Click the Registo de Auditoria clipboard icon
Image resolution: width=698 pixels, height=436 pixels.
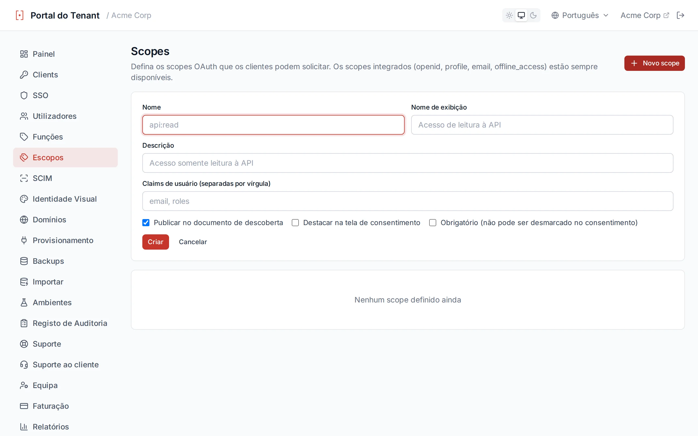(24, 323)
